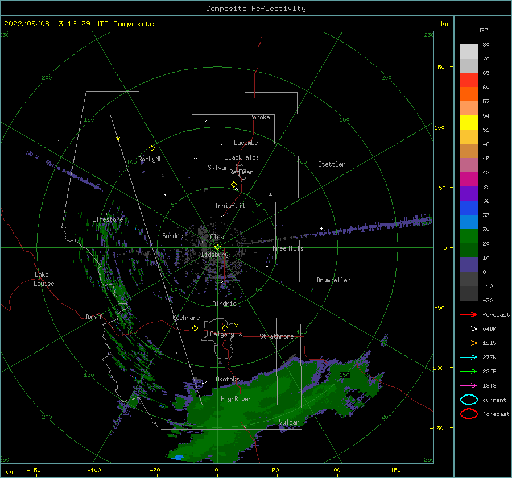This screenshot has width=512, height=478.
Task: Click the Calgary city label
Action: 222,334
